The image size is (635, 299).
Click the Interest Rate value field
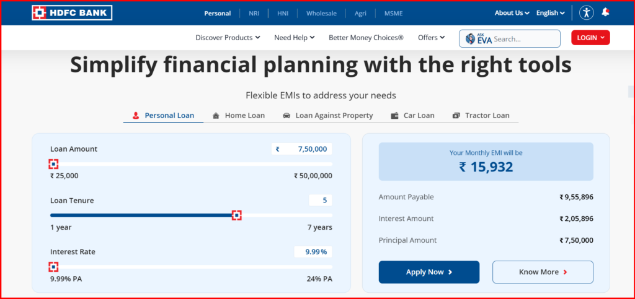coord(313,252)
